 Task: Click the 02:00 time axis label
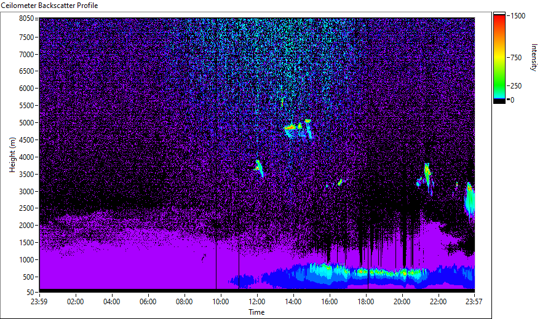[75, 302]
